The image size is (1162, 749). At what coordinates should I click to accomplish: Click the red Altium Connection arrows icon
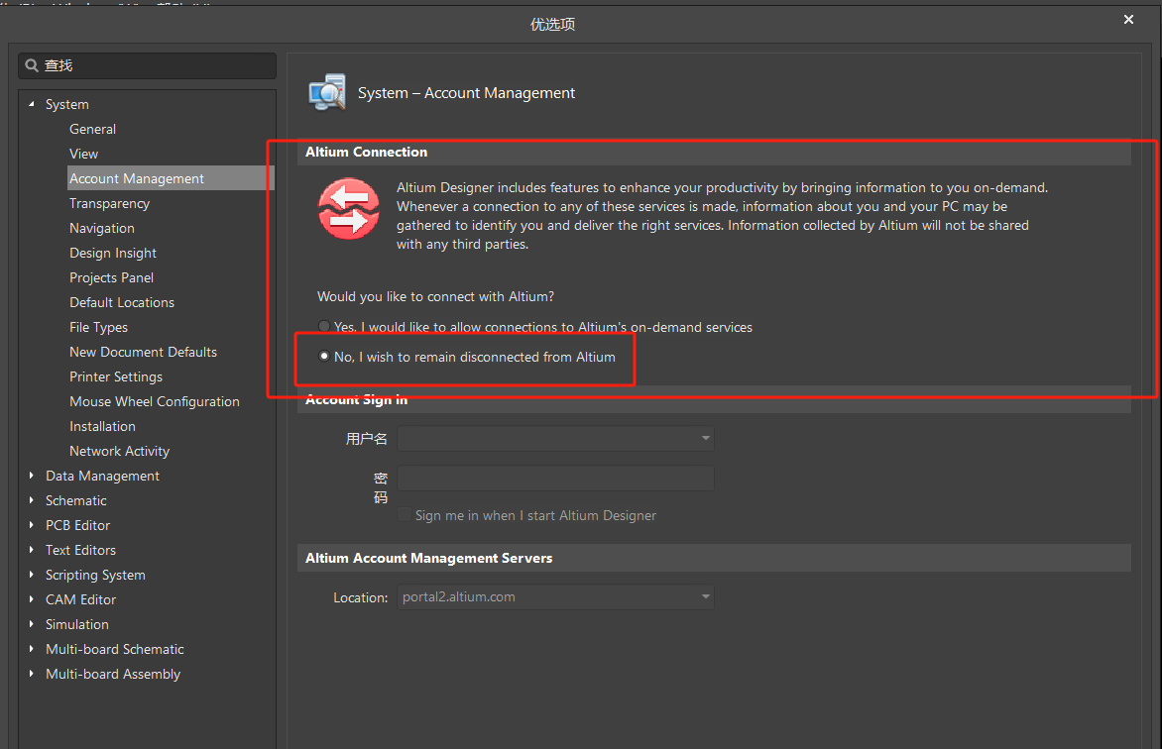point(348,209)
